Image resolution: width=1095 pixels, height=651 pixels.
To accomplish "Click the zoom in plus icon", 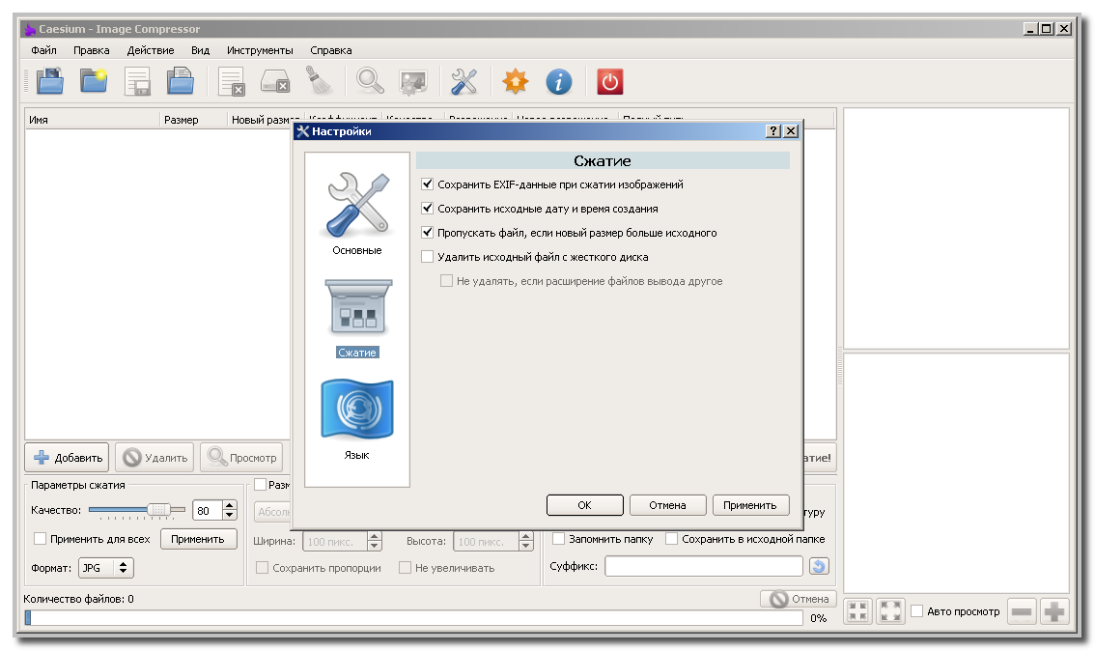I will [1054, 612].
